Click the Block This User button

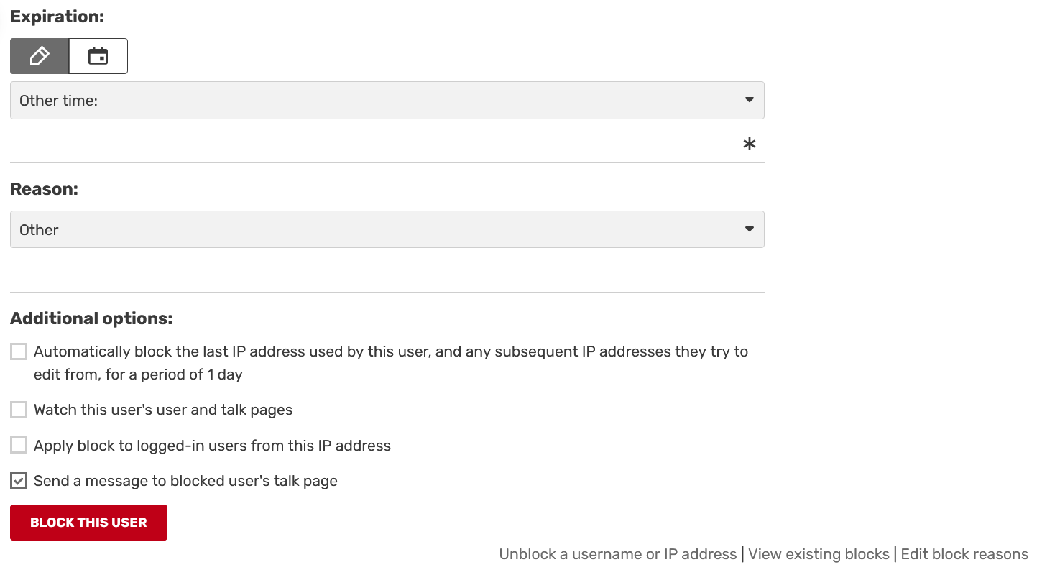(88, 523)
